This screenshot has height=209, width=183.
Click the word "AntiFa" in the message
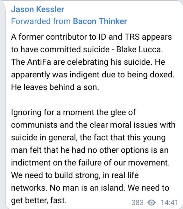click(39, 62)
